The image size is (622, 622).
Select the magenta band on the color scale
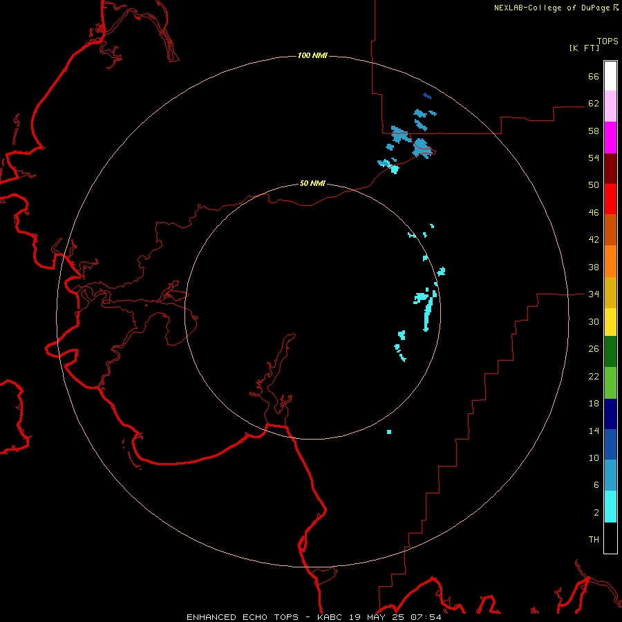[610, 138]
